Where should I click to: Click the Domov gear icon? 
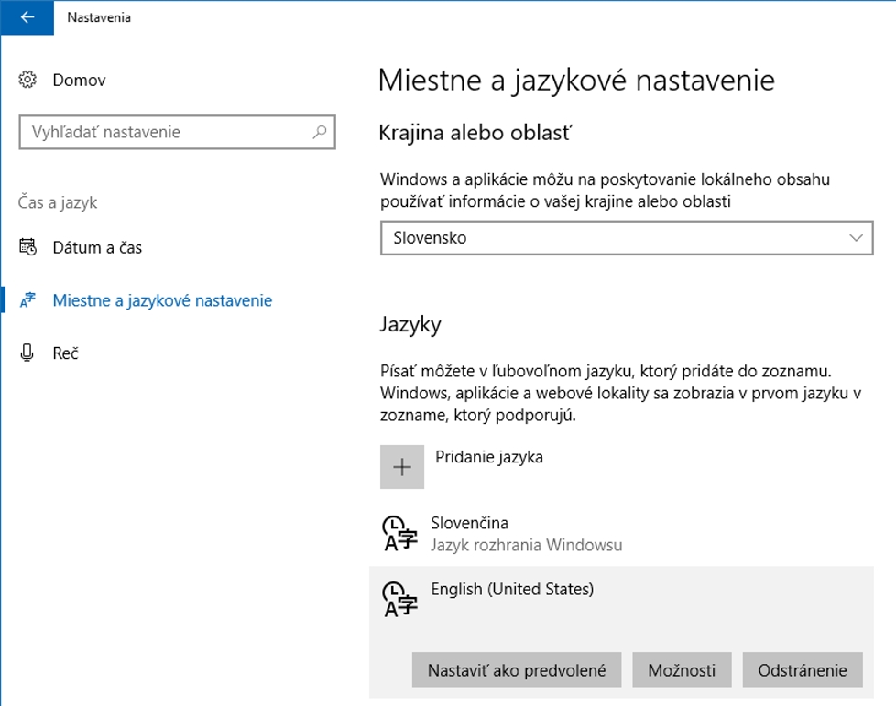tap(27, 81)
